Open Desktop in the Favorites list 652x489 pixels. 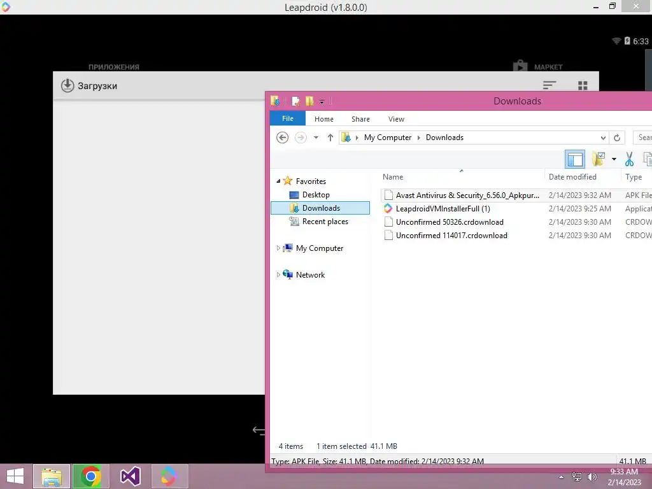(316, 195)
